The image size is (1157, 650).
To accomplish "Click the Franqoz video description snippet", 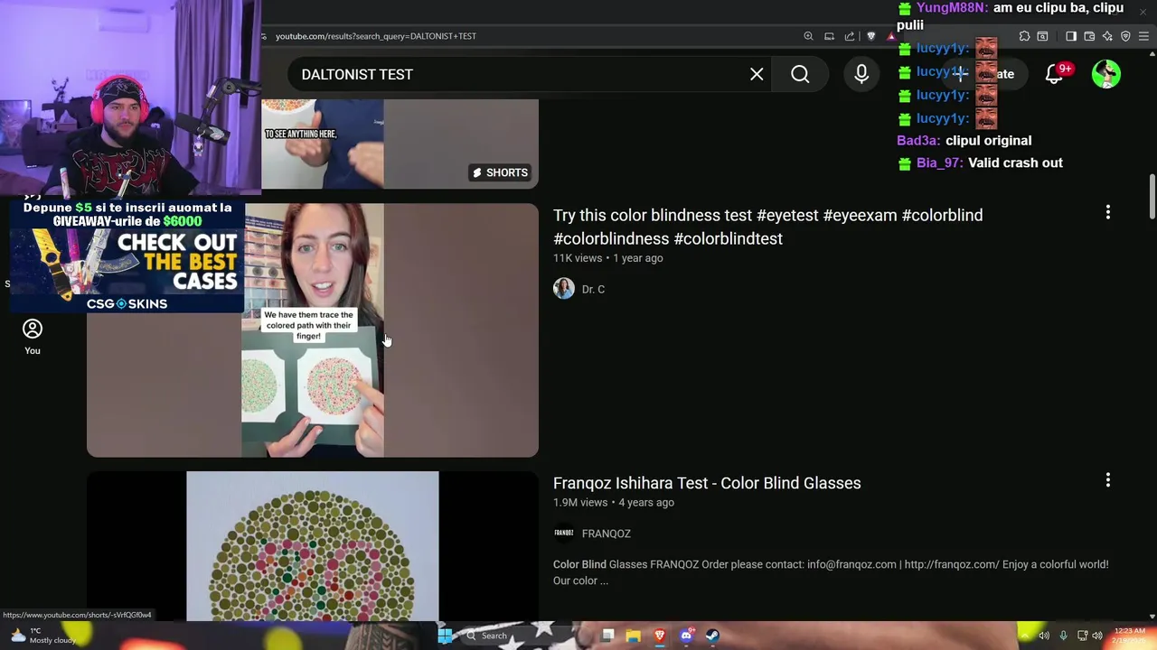I will coord(831,572).
